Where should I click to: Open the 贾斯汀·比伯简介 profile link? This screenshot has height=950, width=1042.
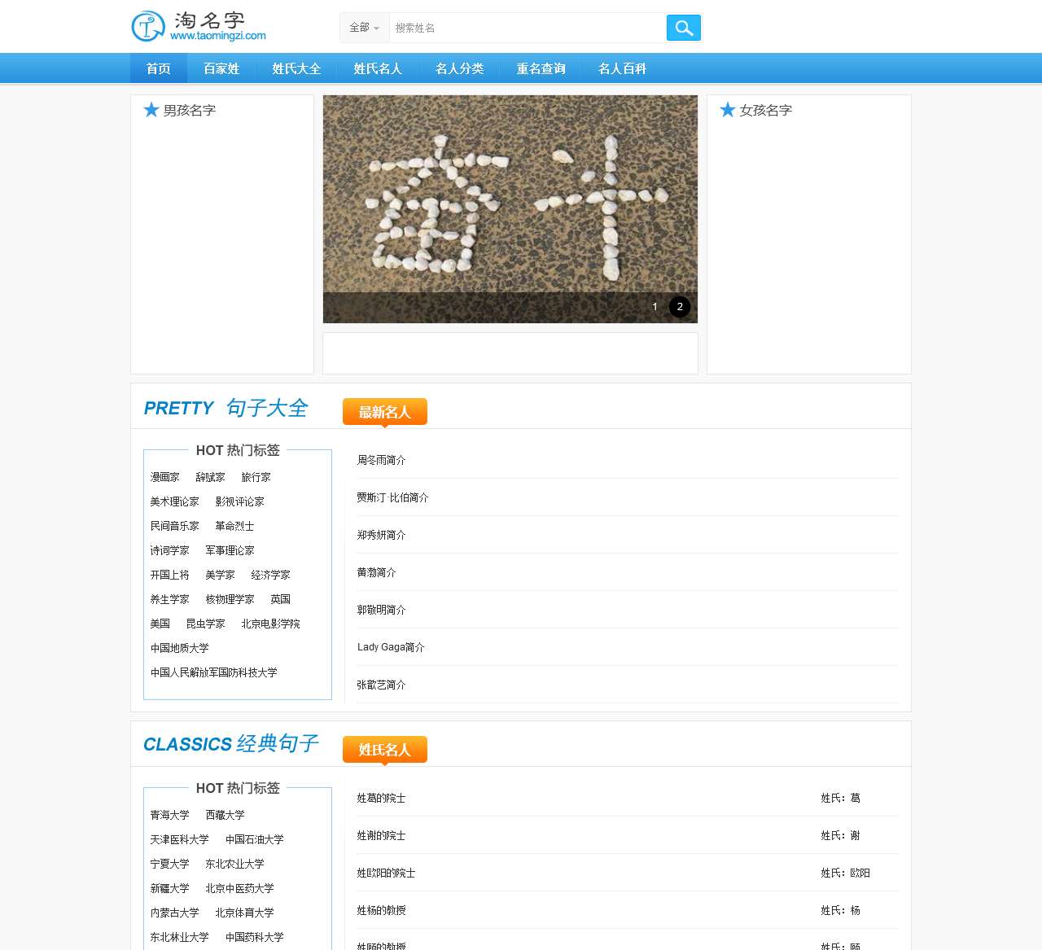(x=393, y=497)
